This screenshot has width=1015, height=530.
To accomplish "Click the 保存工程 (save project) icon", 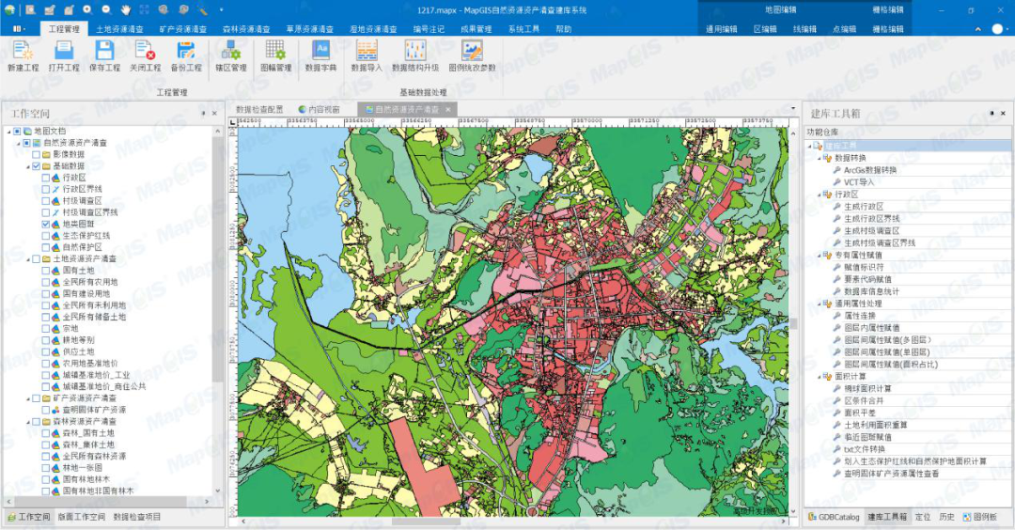I will pyautogui.click(x=104, y=51).
